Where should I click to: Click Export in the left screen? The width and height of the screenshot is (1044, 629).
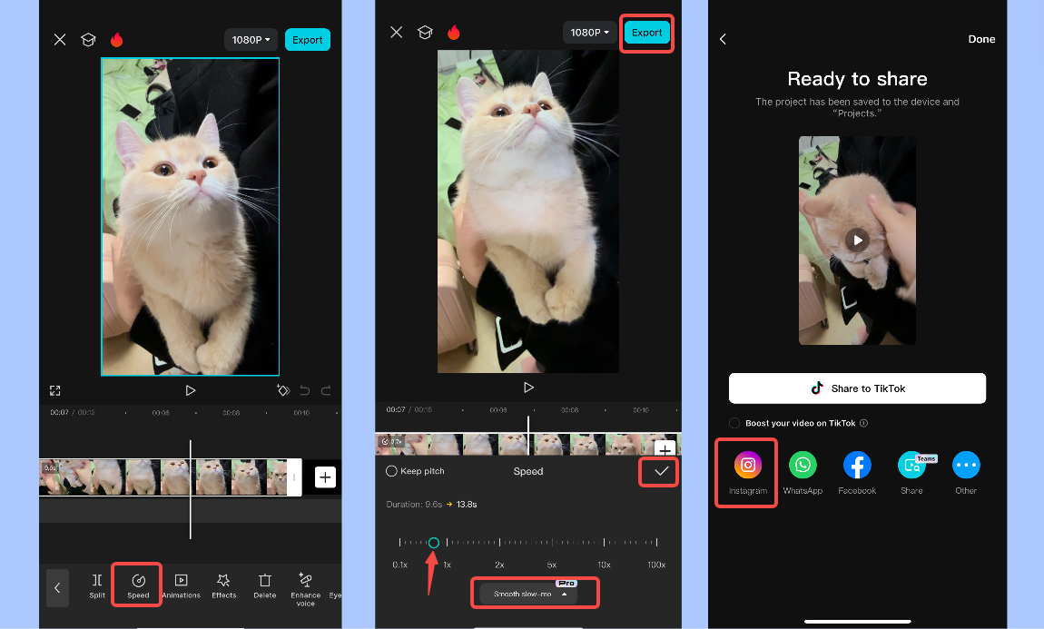coord(307,40)
